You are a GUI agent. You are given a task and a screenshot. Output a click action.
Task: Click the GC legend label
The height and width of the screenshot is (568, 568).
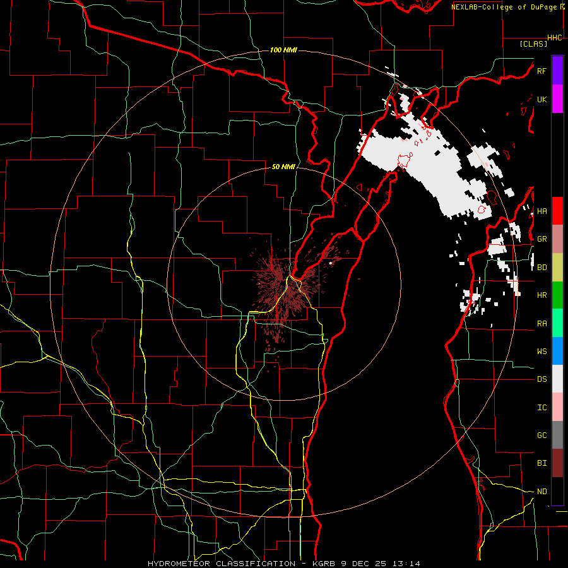tap(541, 435)
